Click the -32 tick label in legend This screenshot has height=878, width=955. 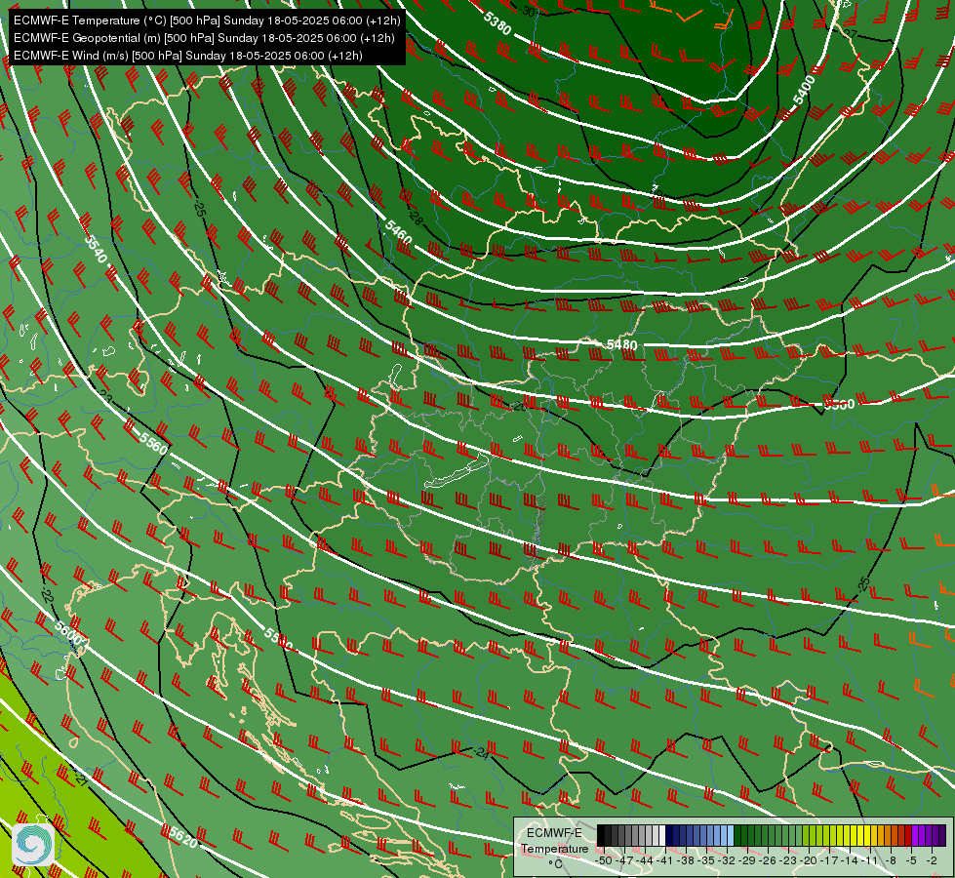[727, 860]
